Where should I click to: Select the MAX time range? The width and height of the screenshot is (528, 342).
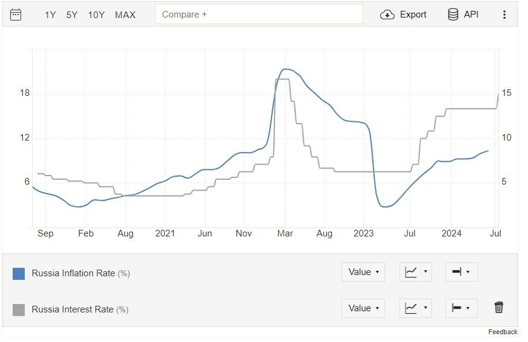[x=126, y=15]
